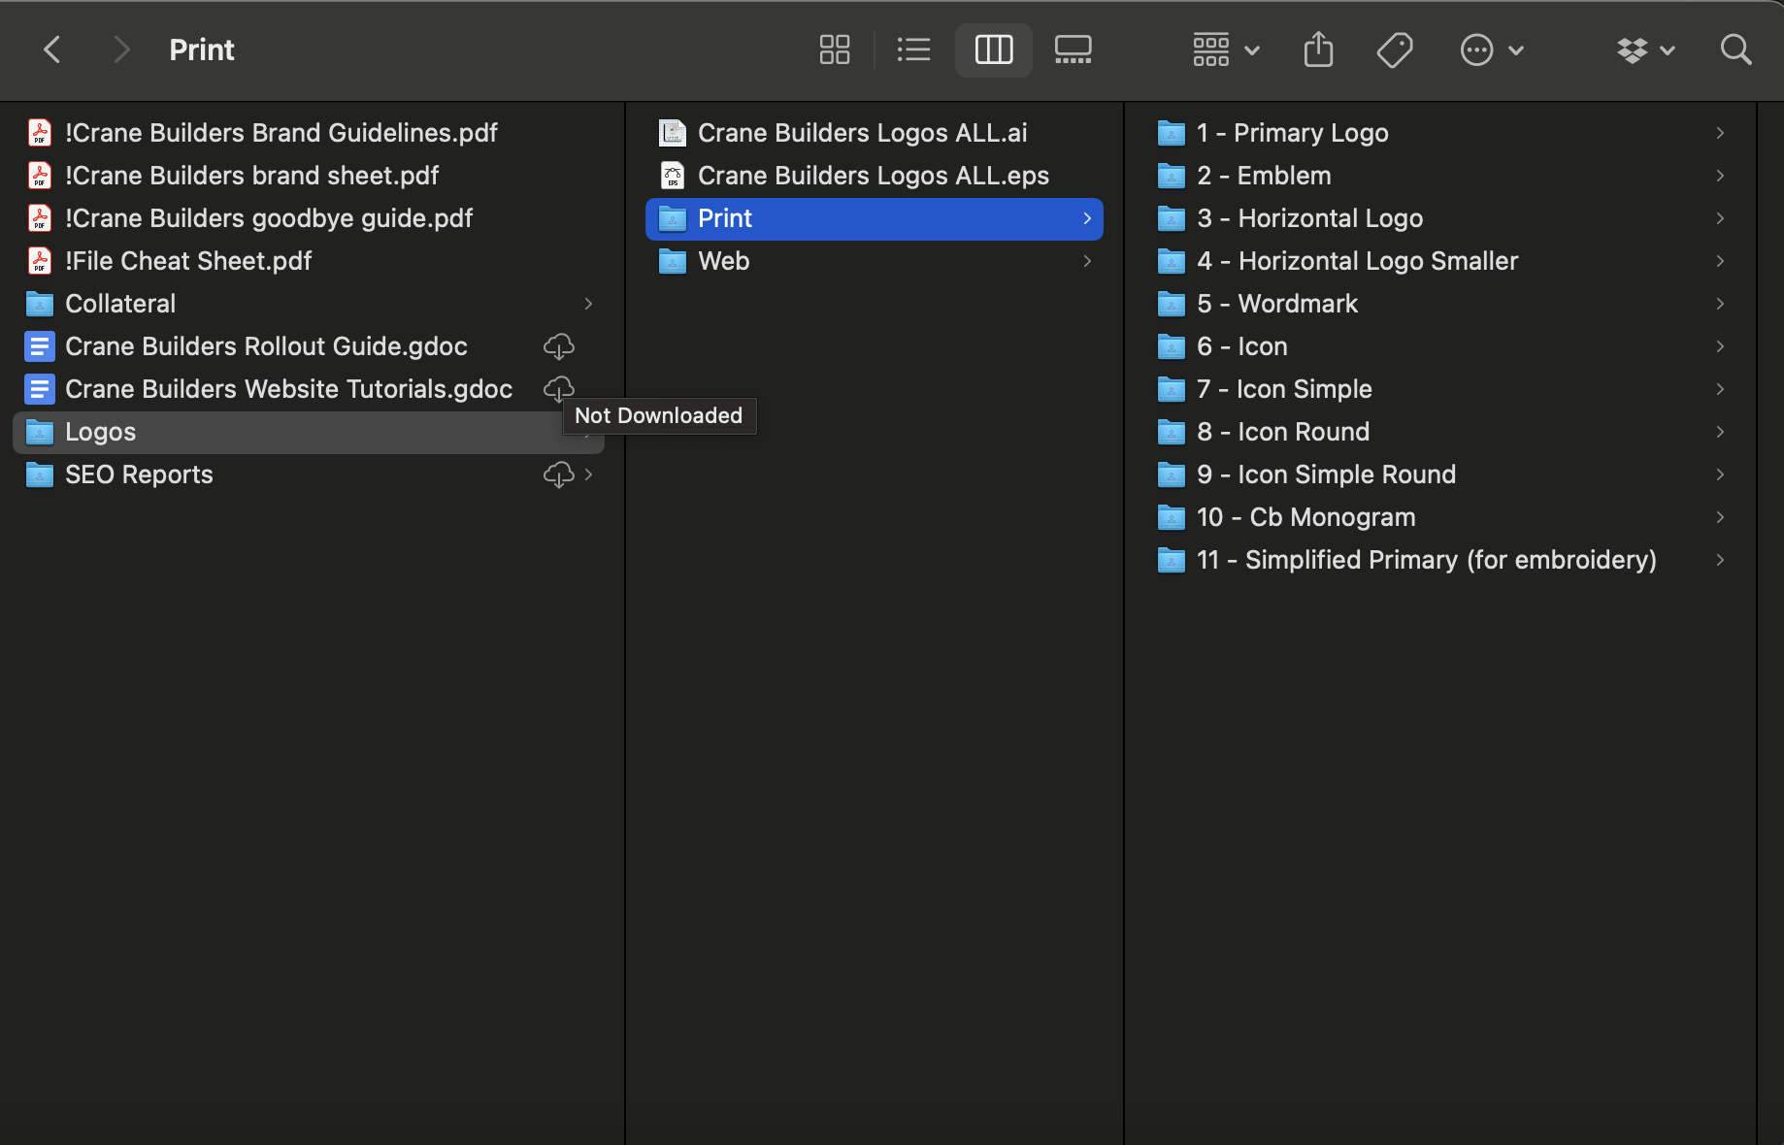This screenshot has width=1784, height=1145.
Task: Expand chevron for 10 - Cb Monogram
Action: 1720,517
